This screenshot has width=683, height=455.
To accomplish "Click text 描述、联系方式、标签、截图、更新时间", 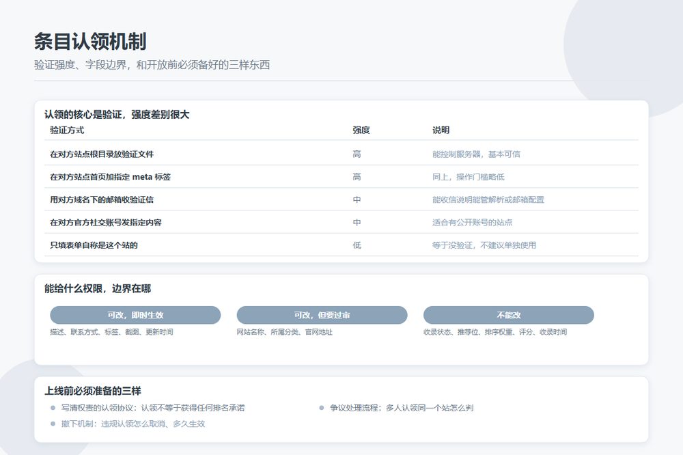I will coord(111,331).
